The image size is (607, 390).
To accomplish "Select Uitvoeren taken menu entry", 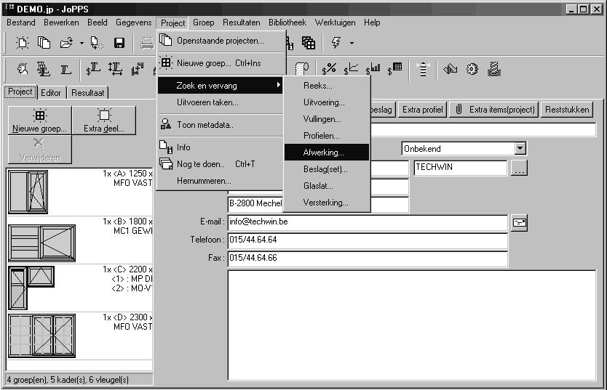I will [x=221, y=102].
